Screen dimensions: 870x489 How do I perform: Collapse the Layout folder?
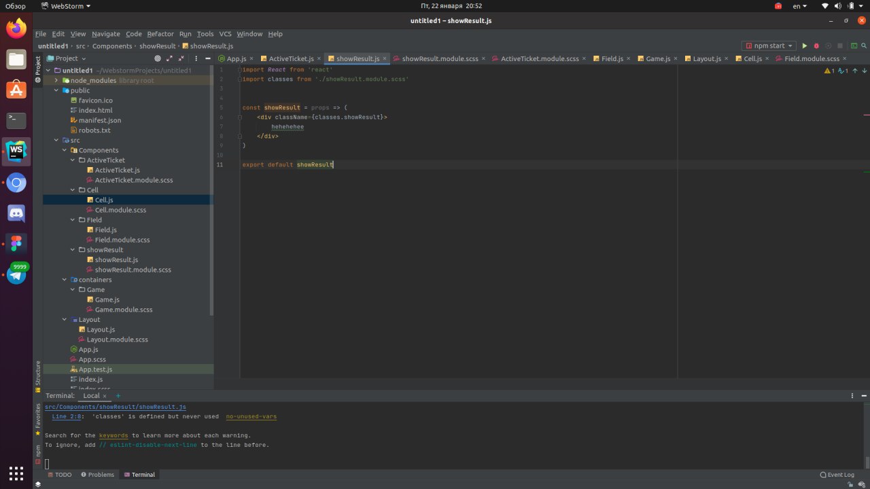(x=65, y=319)
